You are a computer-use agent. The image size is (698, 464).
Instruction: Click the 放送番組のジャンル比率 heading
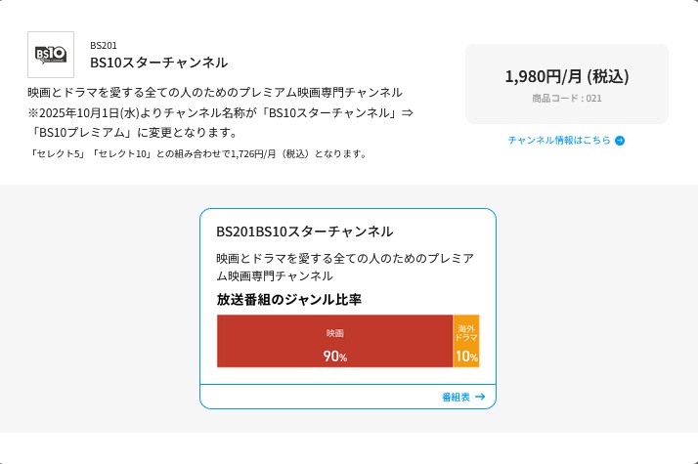[289, 299]
